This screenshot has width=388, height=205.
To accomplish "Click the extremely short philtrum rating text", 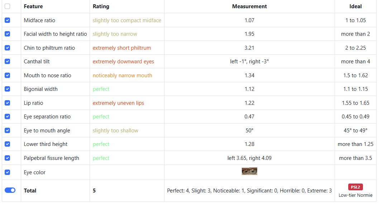I will click(122, 48).
